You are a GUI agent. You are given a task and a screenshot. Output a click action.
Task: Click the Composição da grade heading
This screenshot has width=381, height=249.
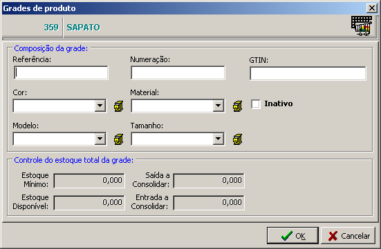click(50, 48)
